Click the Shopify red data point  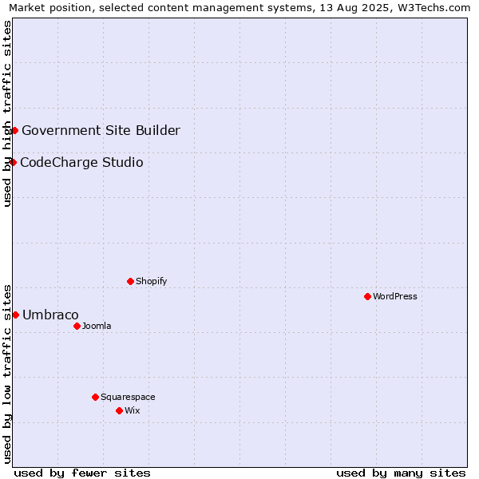(x=130, y=281)
